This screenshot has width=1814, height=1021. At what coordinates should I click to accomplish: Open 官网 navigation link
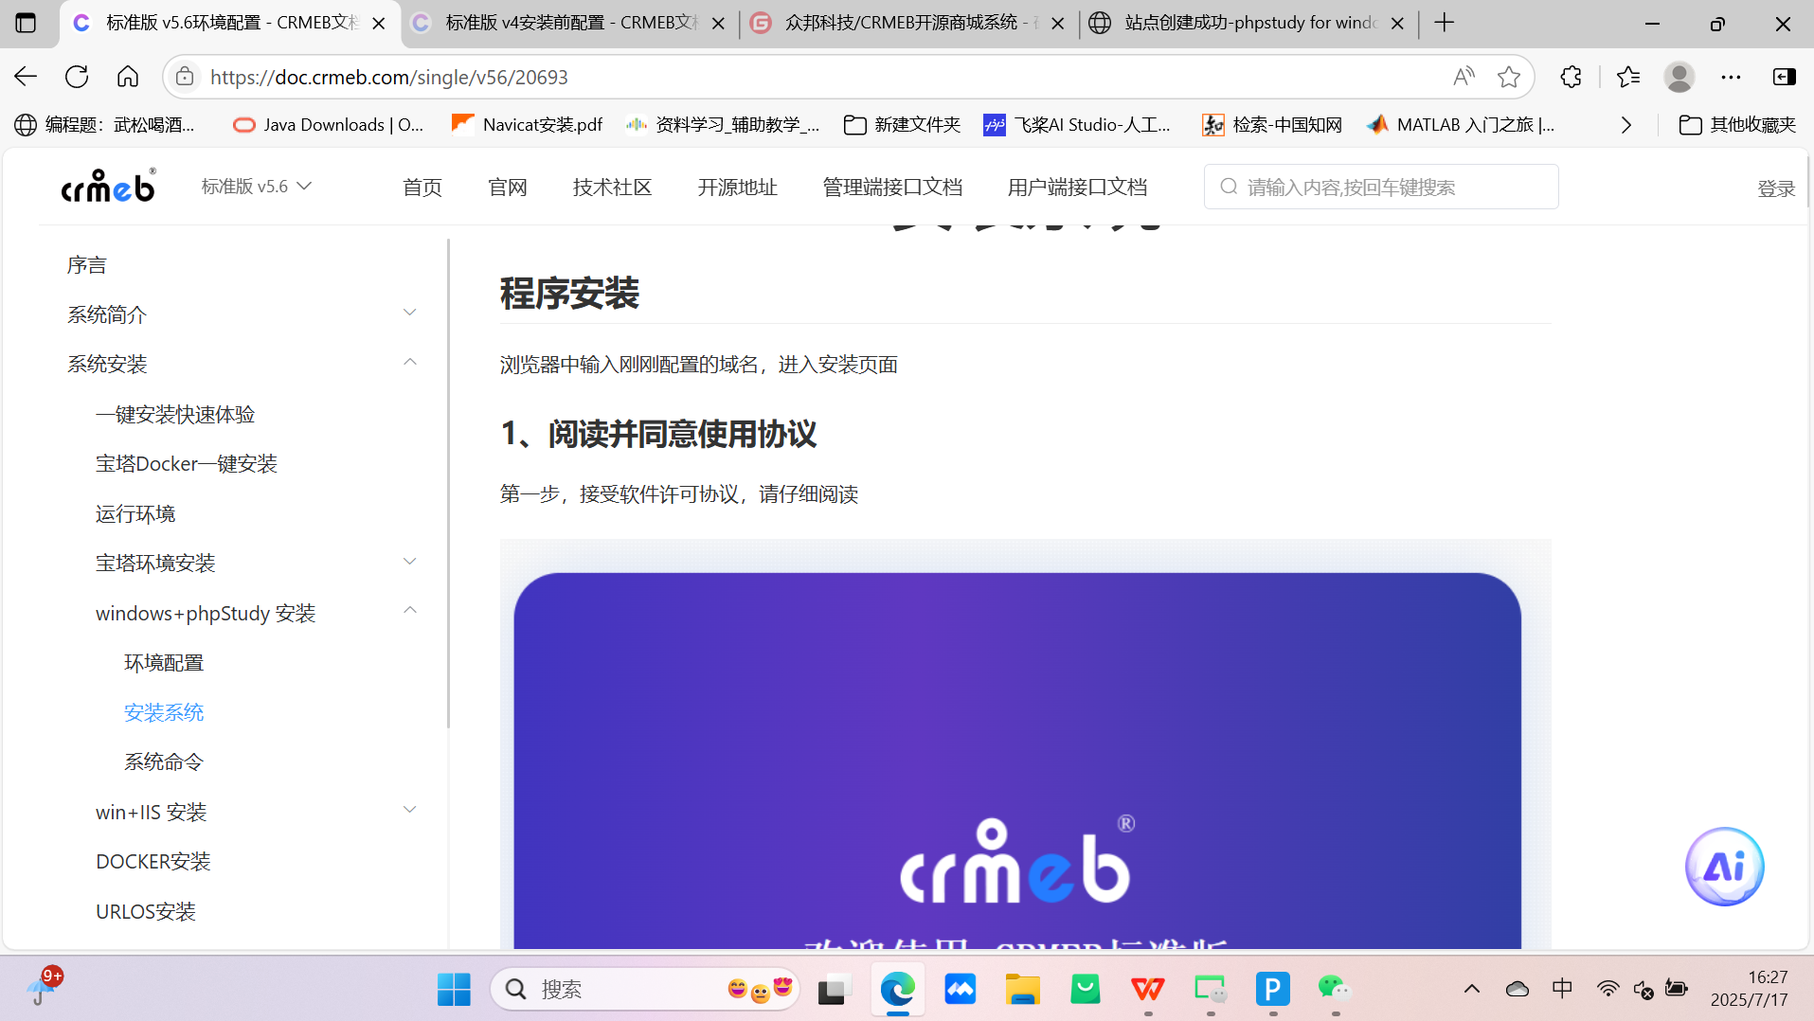[508, 188]
